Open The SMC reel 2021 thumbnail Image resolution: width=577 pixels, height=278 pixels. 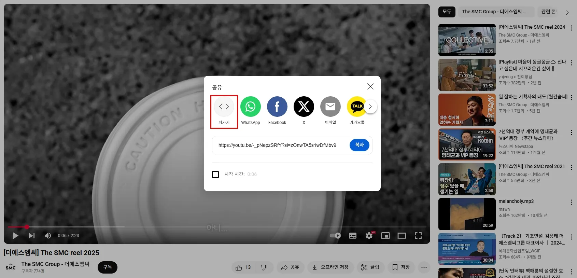[467, 179]
